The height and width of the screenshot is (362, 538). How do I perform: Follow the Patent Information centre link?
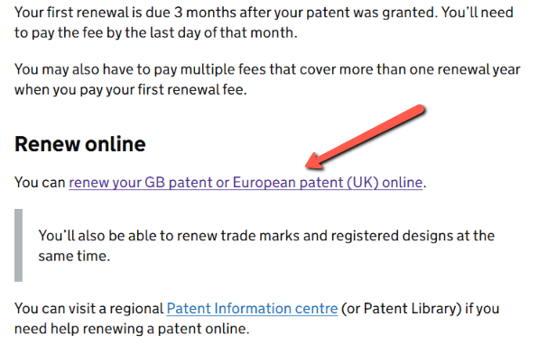tap(252, 309)
